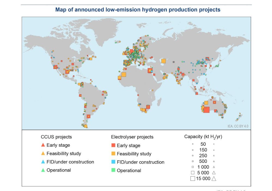Select the largest red square in Western Australia

point(206,110)
